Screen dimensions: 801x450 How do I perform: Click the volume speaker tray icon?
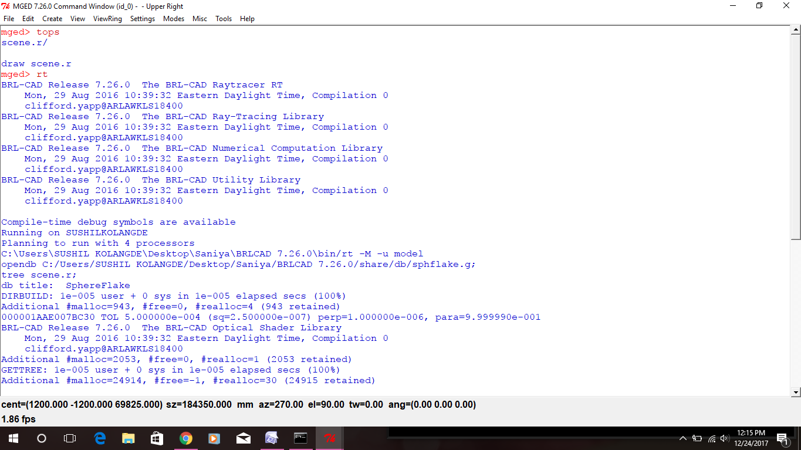725,438
